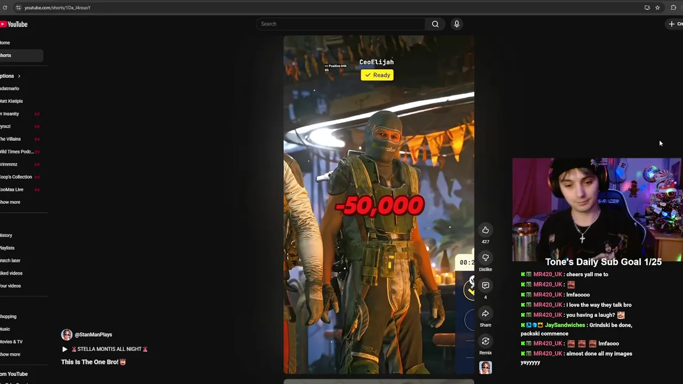
Task: Click the yellow Ready badge in video
Action: (x=377, y=75)
